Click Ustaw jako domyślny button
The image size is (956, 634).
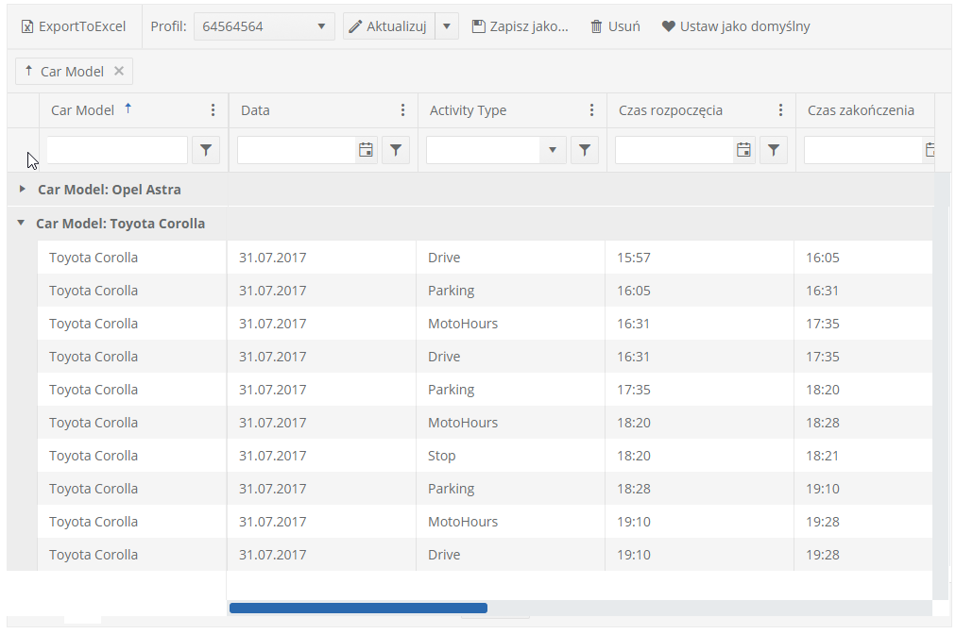coord(736,26)
